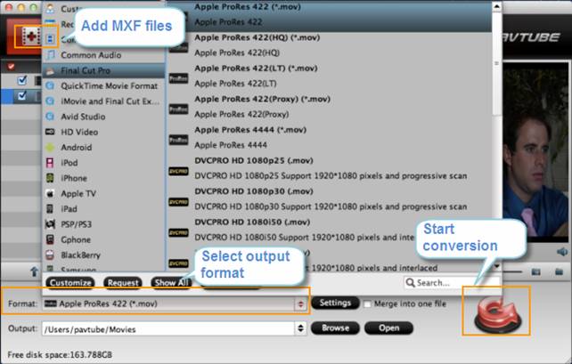Select the Final Cut Pro category

click(103, 70)
